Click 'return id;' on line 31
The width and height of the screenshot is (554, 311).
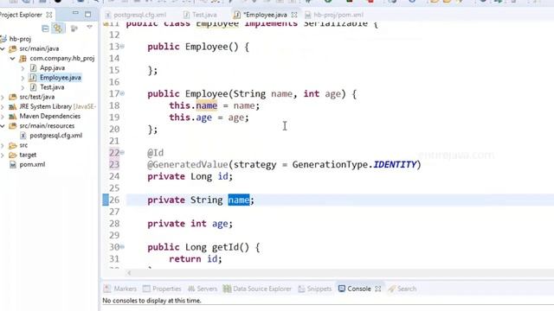[196, 259]
